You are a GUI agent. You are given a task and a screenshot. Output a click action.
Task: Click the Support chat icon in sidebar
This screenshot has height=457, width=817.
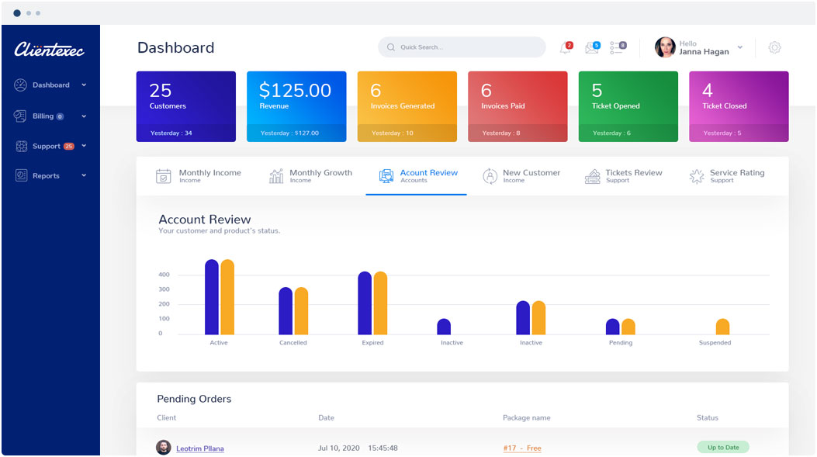(20, 146)
